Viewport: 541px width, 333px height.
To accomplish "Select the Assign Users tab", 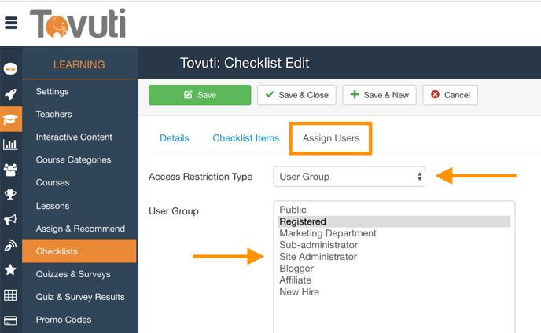I will (330, 138).
